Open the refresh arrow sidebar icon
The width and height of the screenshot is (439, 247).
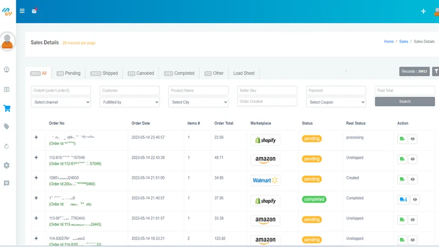[7, 146]
